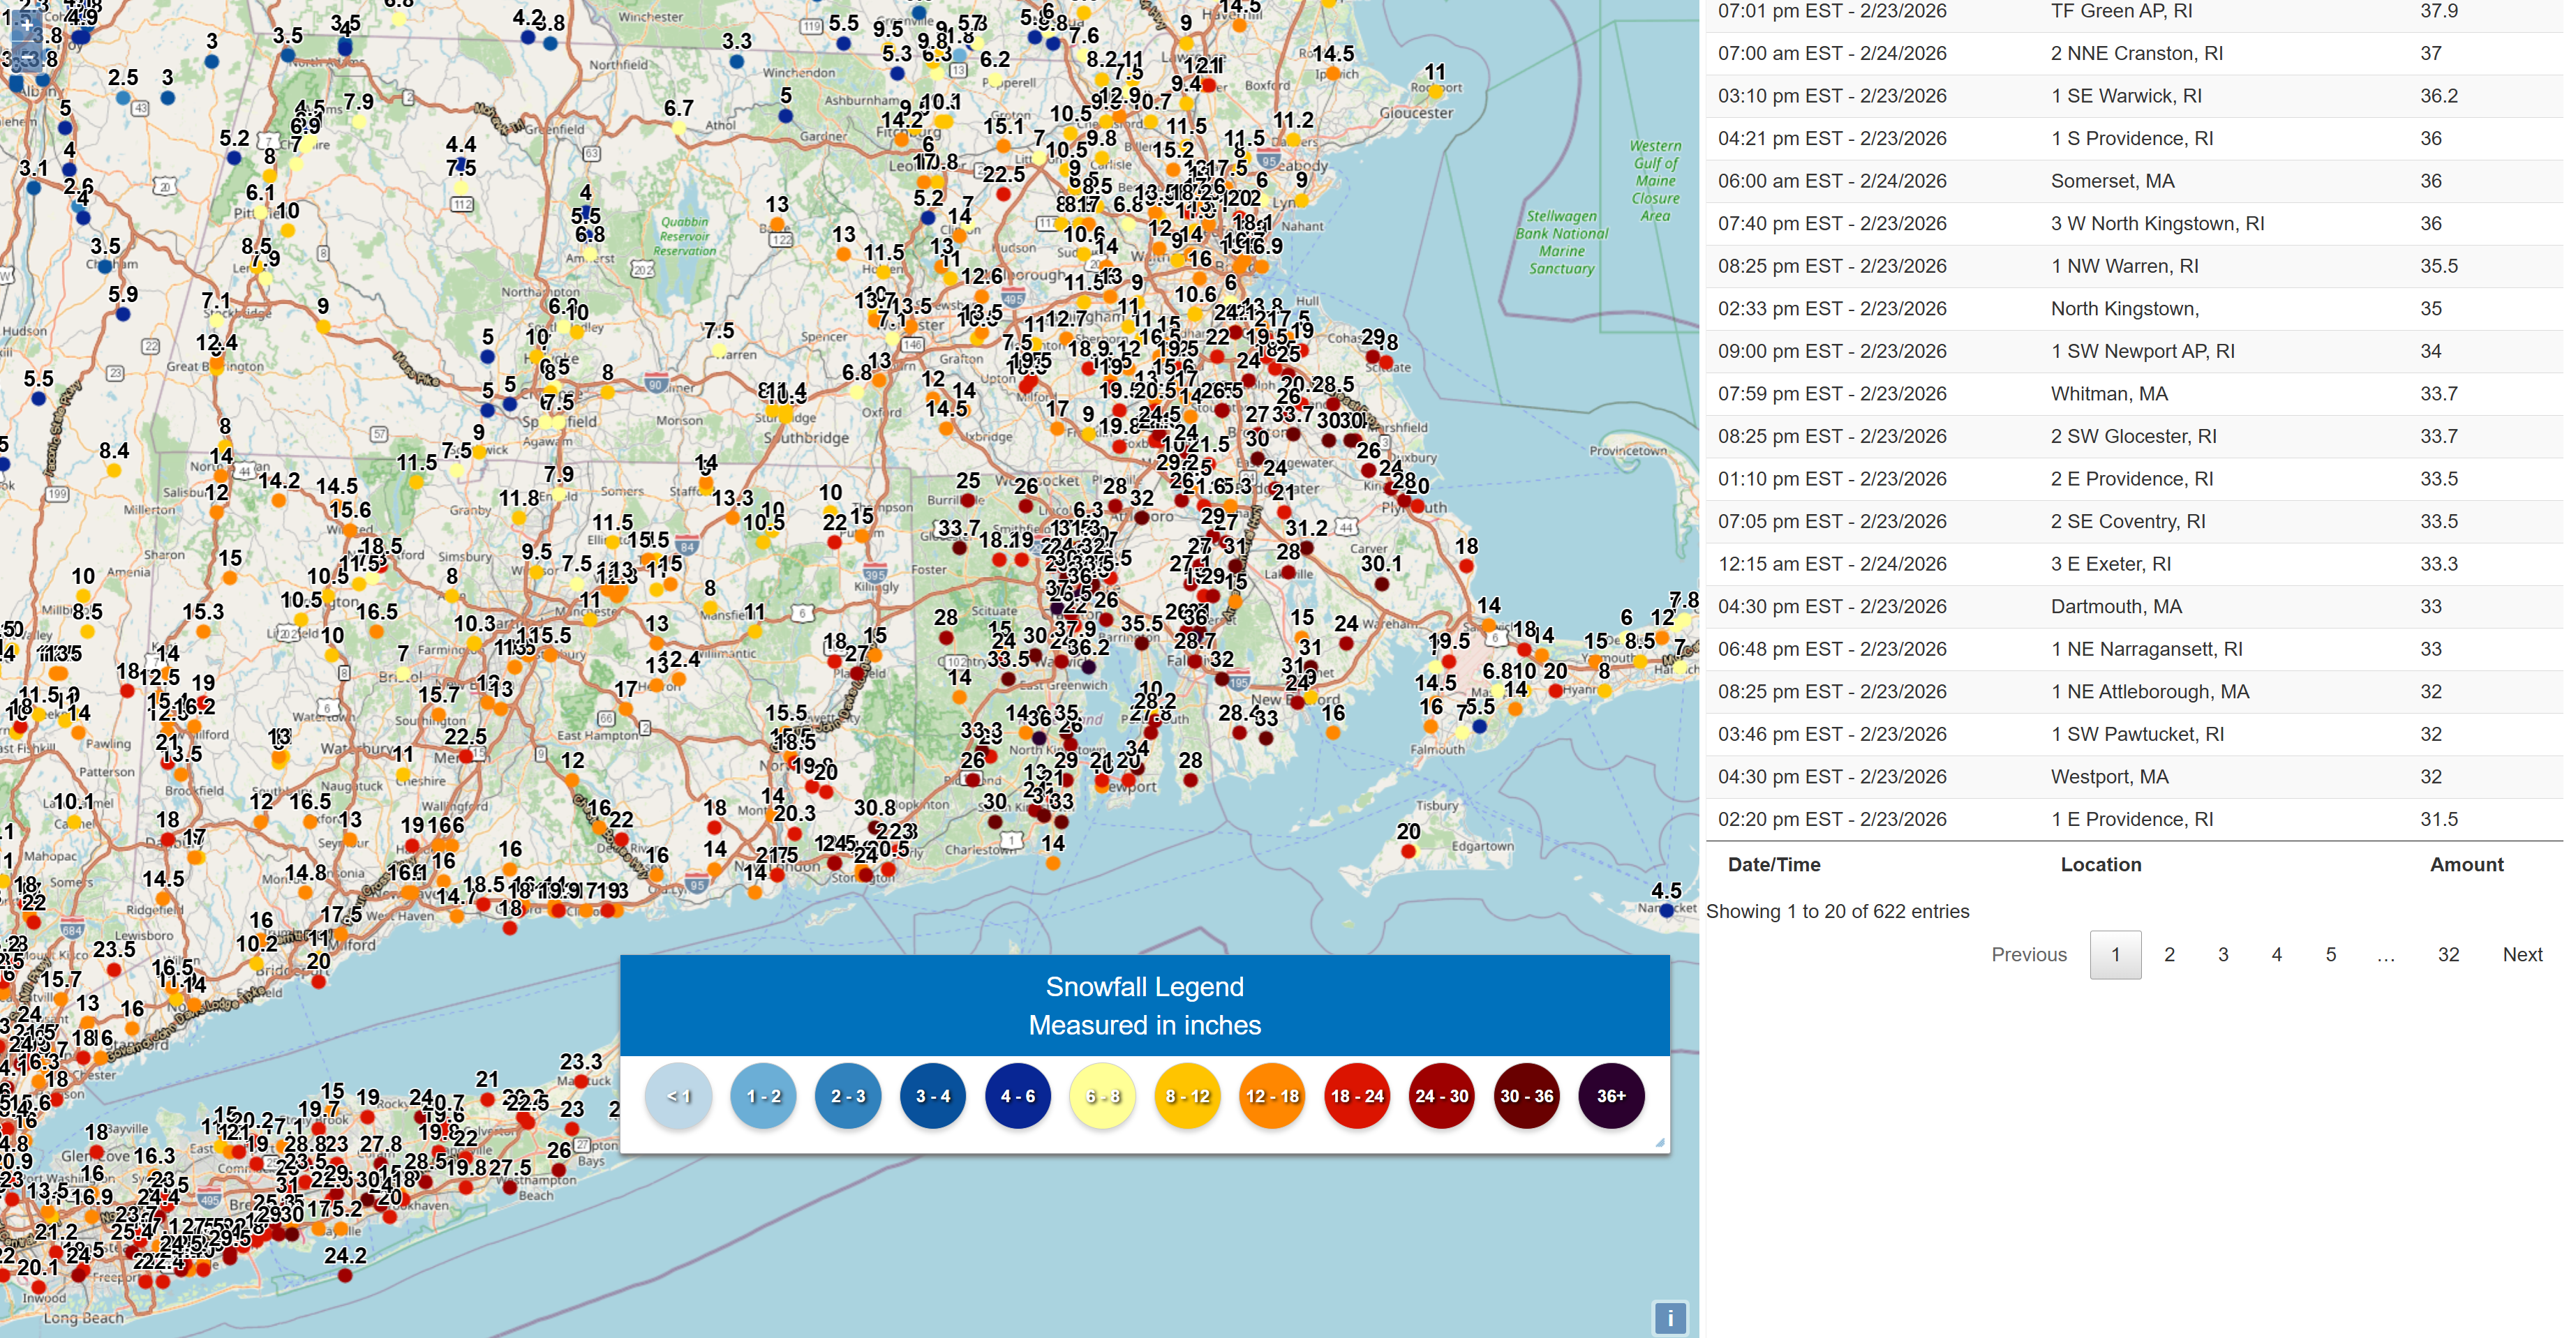This screenshot has width=2576, height=1338.
Task: Click the Rockport 11 inch snowfall marker
Action: tap(1435, 92)
